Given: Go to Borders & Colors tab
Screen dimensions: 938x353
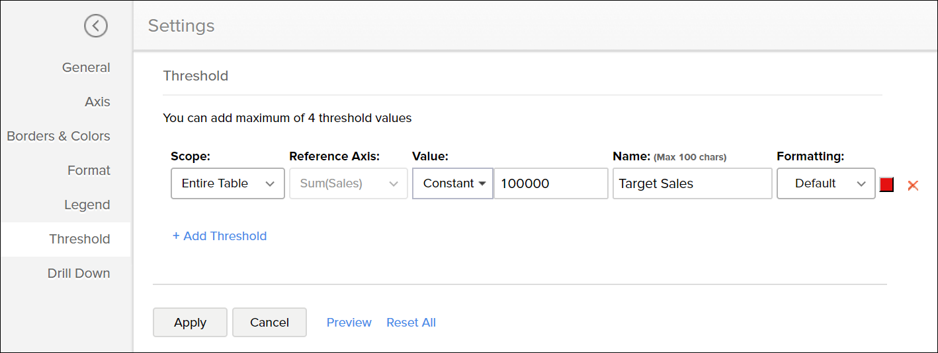Looking at the screenshot, I should pos(58,136).
